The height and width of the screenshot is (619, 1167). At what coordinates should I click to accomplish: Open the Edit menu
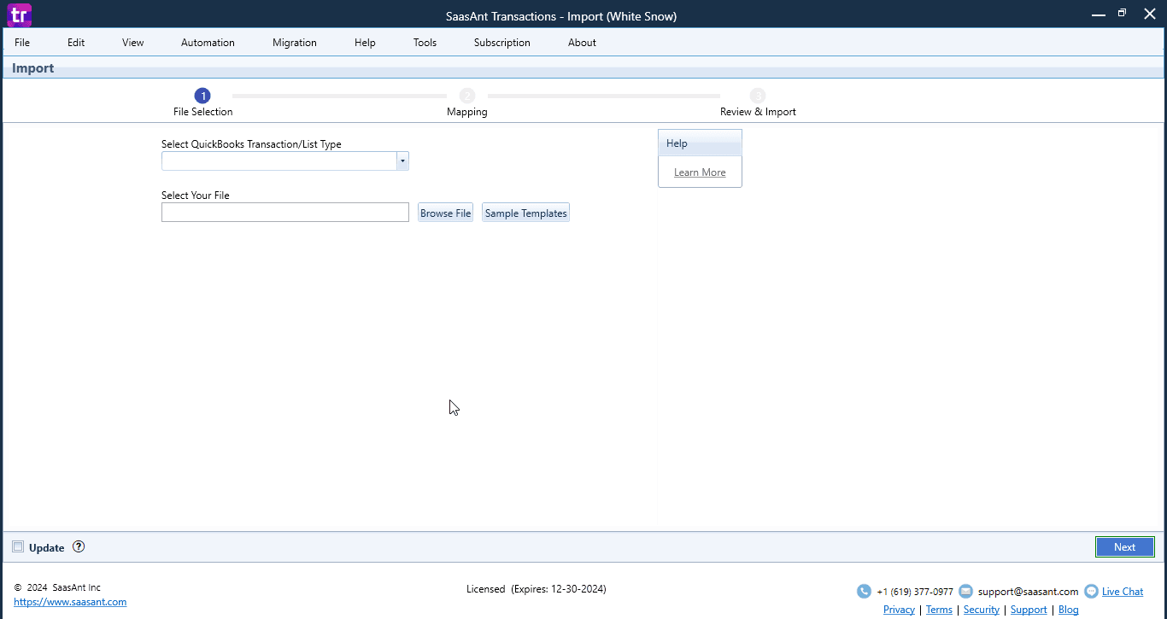tap(76, 43)
